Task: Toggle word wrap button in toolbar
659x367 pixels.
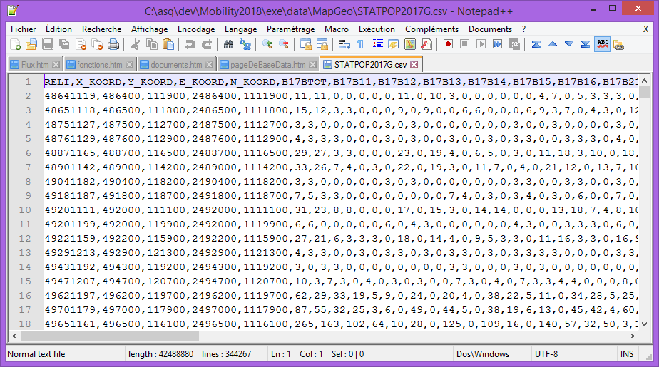Action: pos(344,44)
